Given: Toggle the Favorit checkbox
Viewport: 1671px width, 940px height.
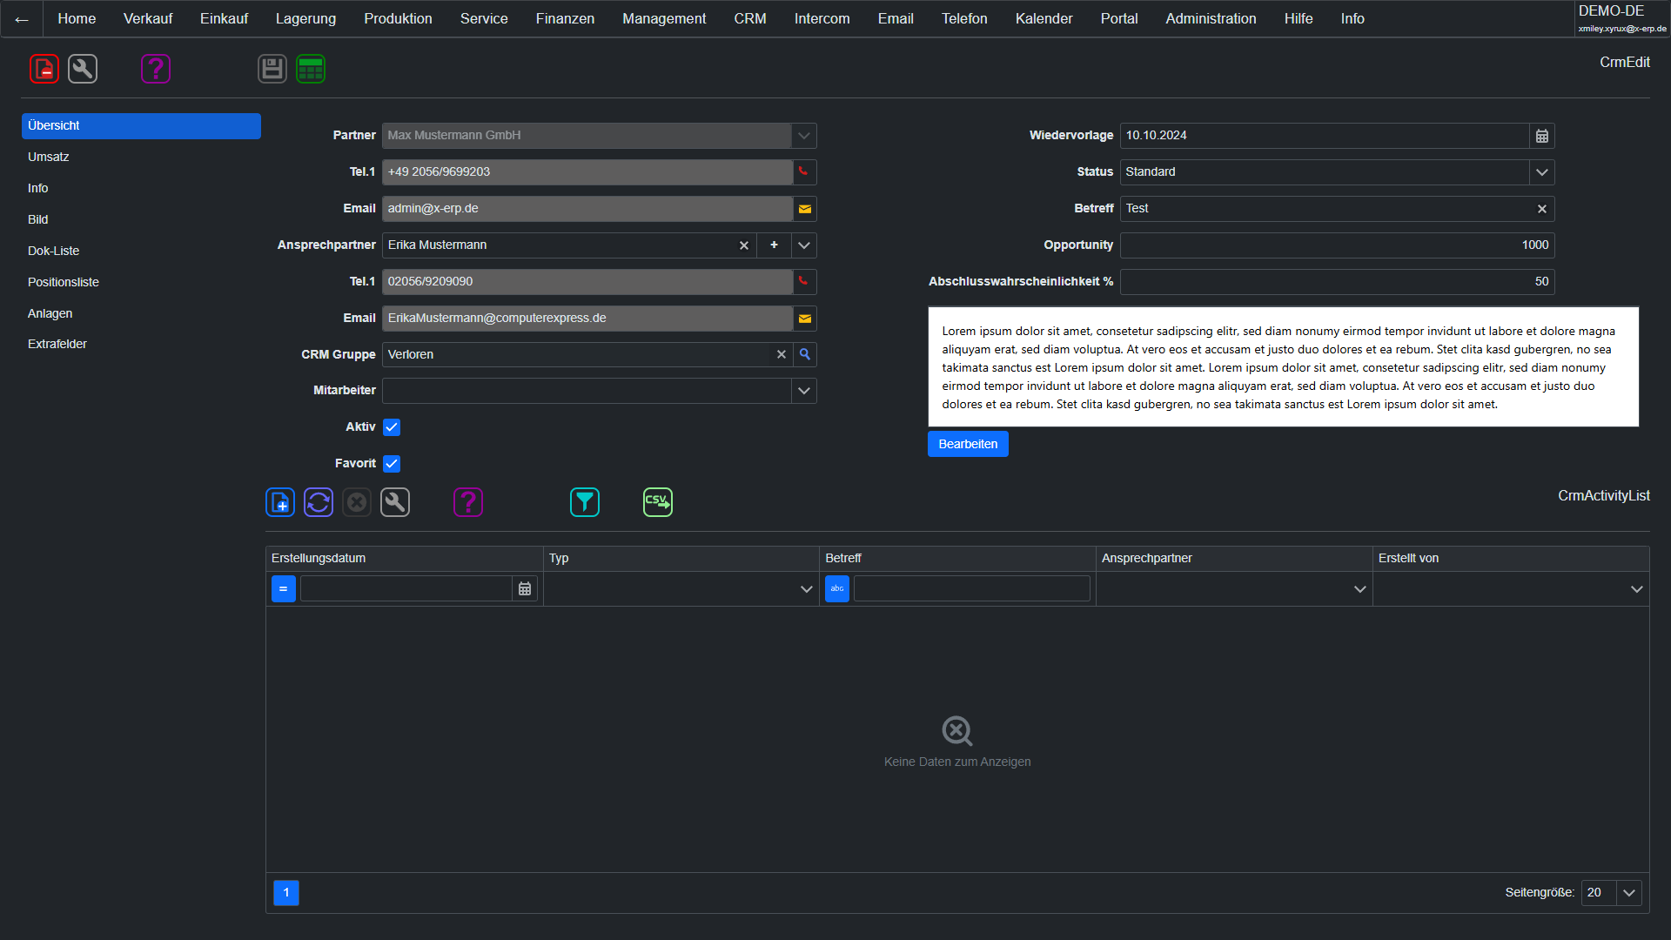Looking at the screenshot, I should tap(392, 464).
